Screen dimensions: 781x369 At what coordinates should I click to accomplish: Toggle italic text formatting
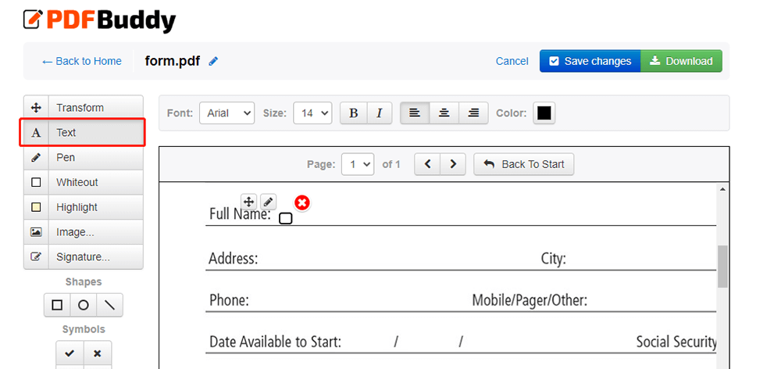[x=379, y=113]
